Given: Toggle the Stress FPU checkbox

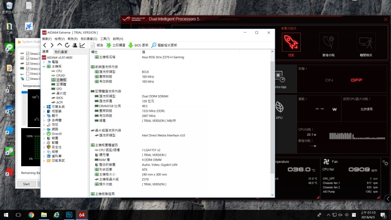Looking at the screenshot, I should point(28,59).
